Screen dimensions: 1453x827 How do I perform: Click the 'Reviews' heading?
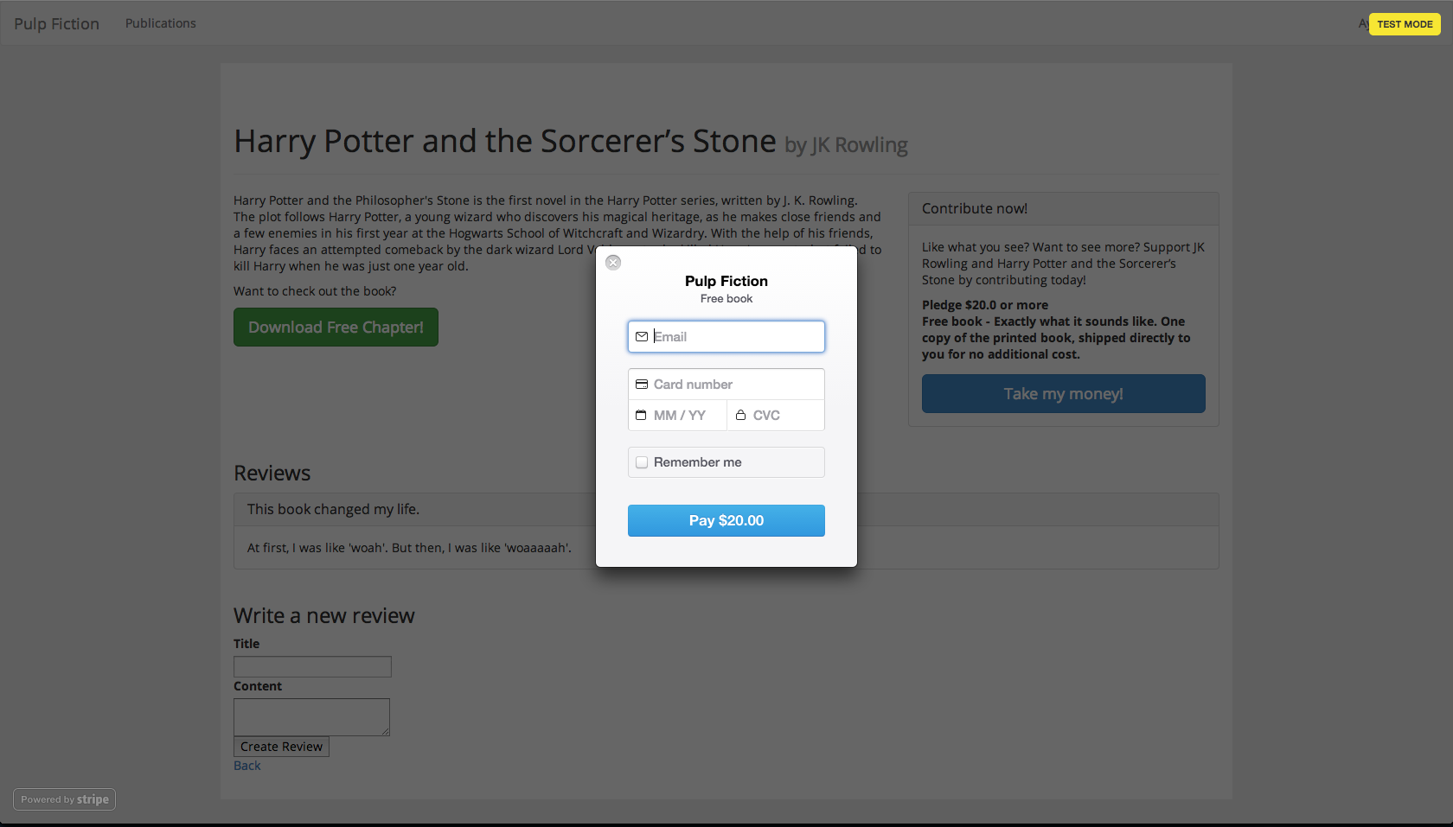(x=272, y=474)
